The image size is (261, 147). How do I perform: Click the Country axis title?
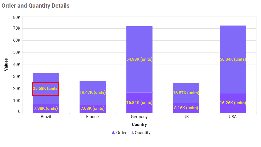coord(139,124)
